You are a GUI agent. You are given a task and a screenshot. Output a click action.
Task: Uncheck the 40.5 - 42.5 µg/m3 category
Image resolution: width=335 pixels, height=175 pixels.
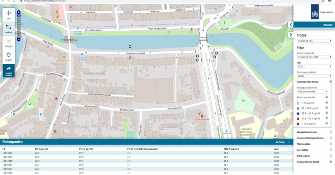pyautogui.click(x=327, y=118)
